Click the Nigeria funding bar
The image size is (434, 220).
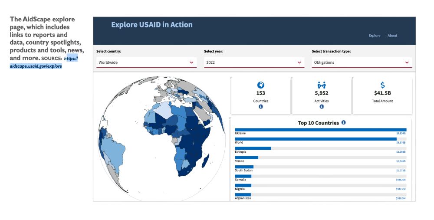tap(243, 185)
